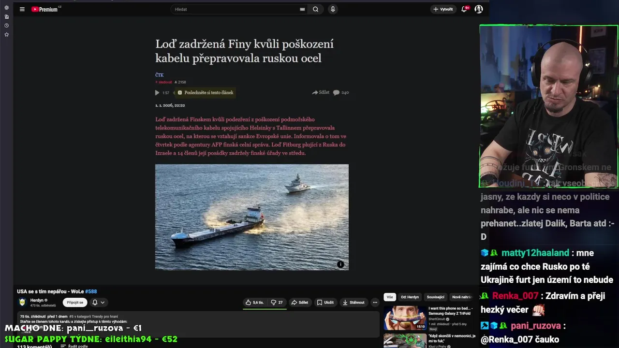Click top browser sidebar panel icon
This screenshot has height=348, width=619.
click(x=6, y=8)
